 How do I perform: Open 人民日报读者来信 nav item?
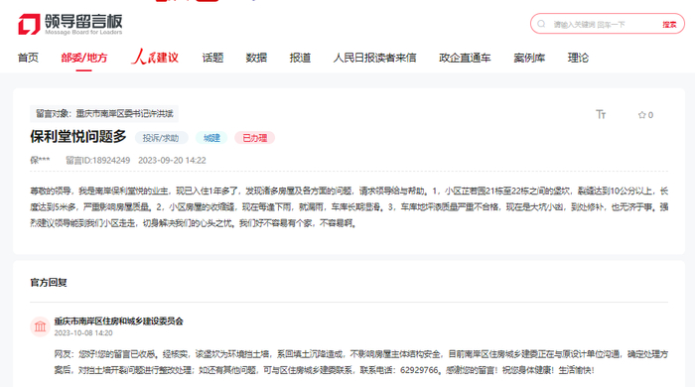(374, 58)
